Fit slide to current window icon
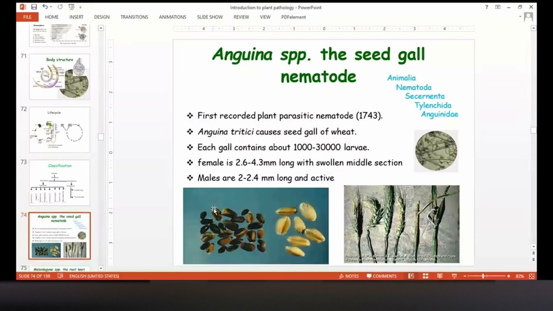This screenshot has width=553, height=311. pyautogui.click(x=532, y=276)
